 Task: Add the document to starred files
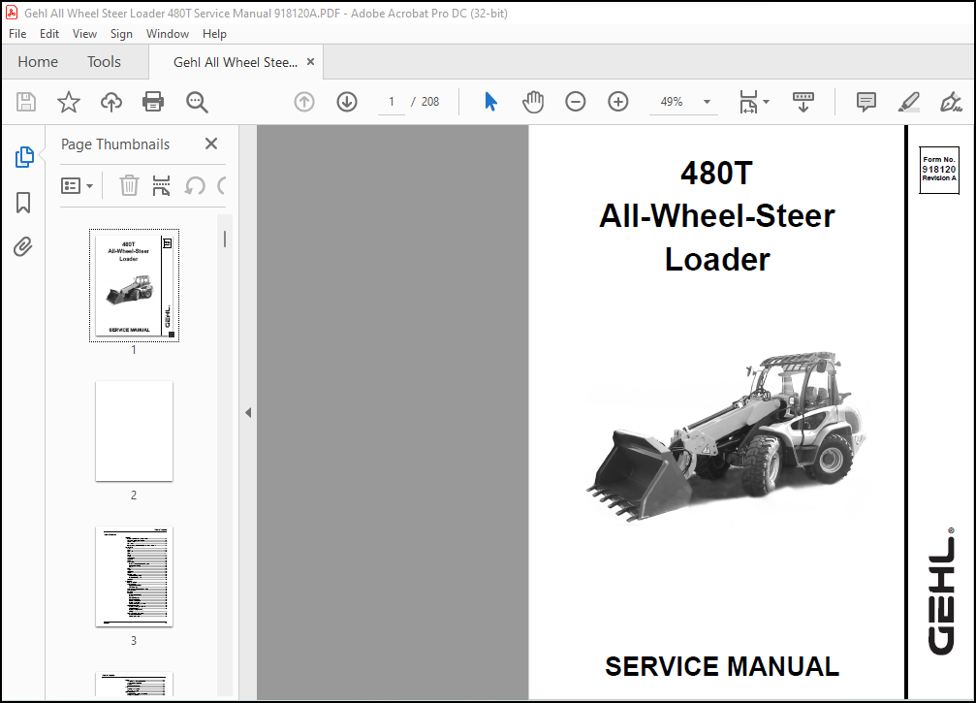(69, 102)
